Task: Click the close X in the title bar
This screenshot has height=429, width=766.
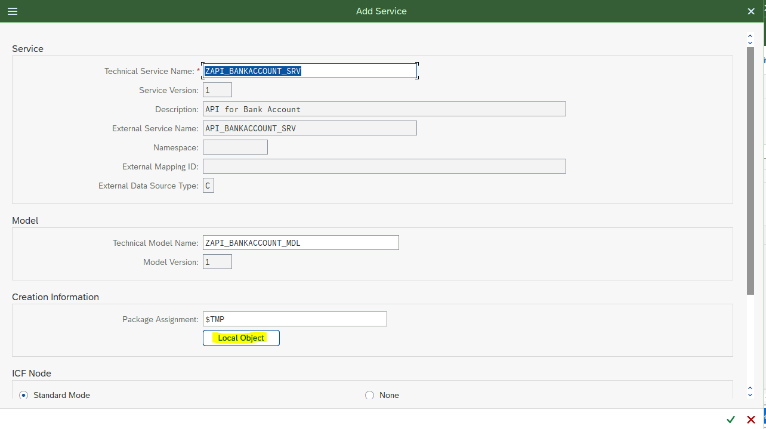Action: (751, 11)
